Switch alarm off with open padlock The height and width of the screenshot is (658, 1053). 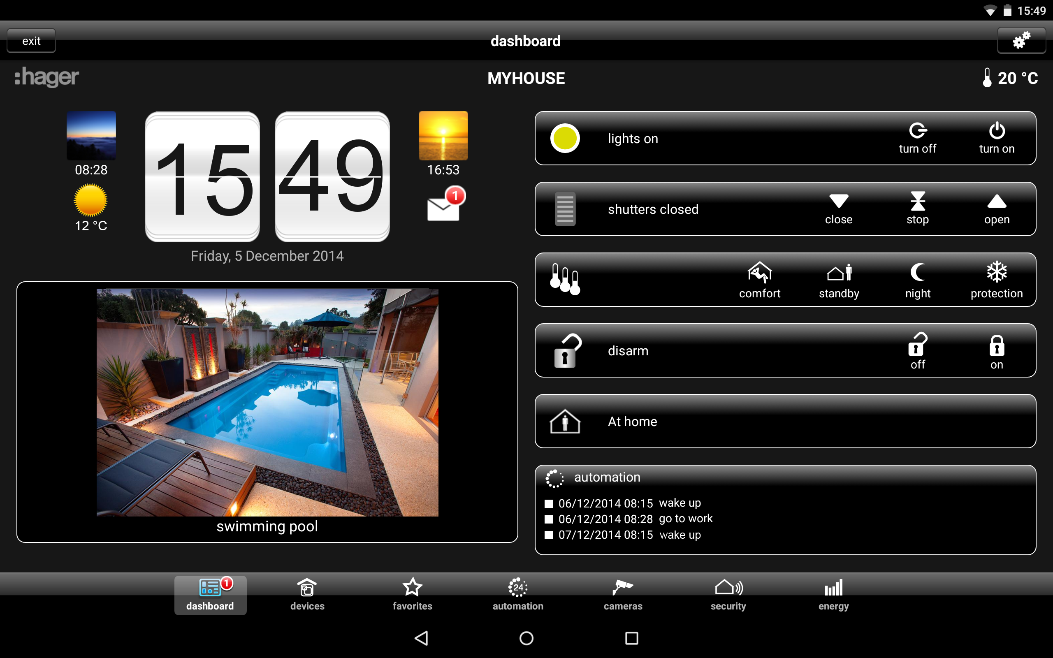coord(917,351)
